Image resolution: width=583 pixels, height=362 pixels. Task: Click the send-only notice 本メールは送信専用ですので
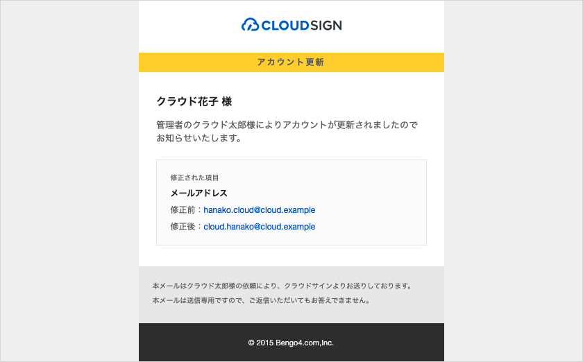[x=262, y=300]
